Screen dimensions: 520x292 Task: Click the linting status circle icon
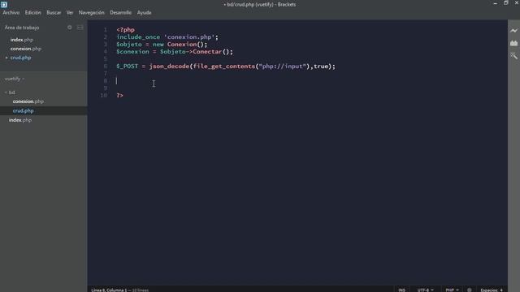pos(470,290)
